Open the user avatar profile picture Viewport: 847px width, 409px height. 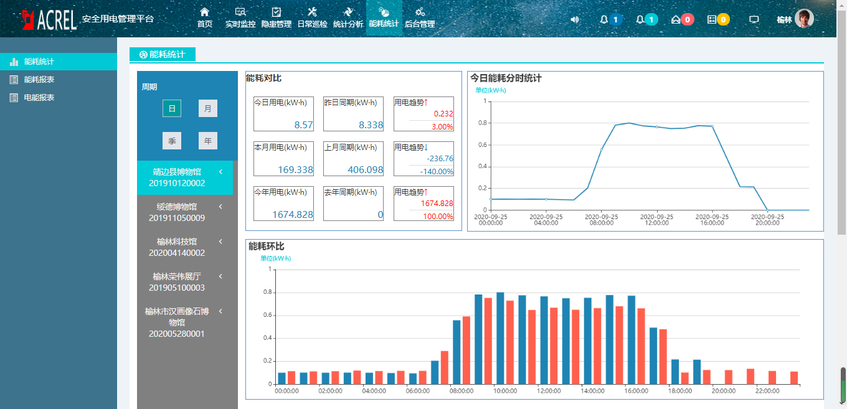[x=804, y=19]
